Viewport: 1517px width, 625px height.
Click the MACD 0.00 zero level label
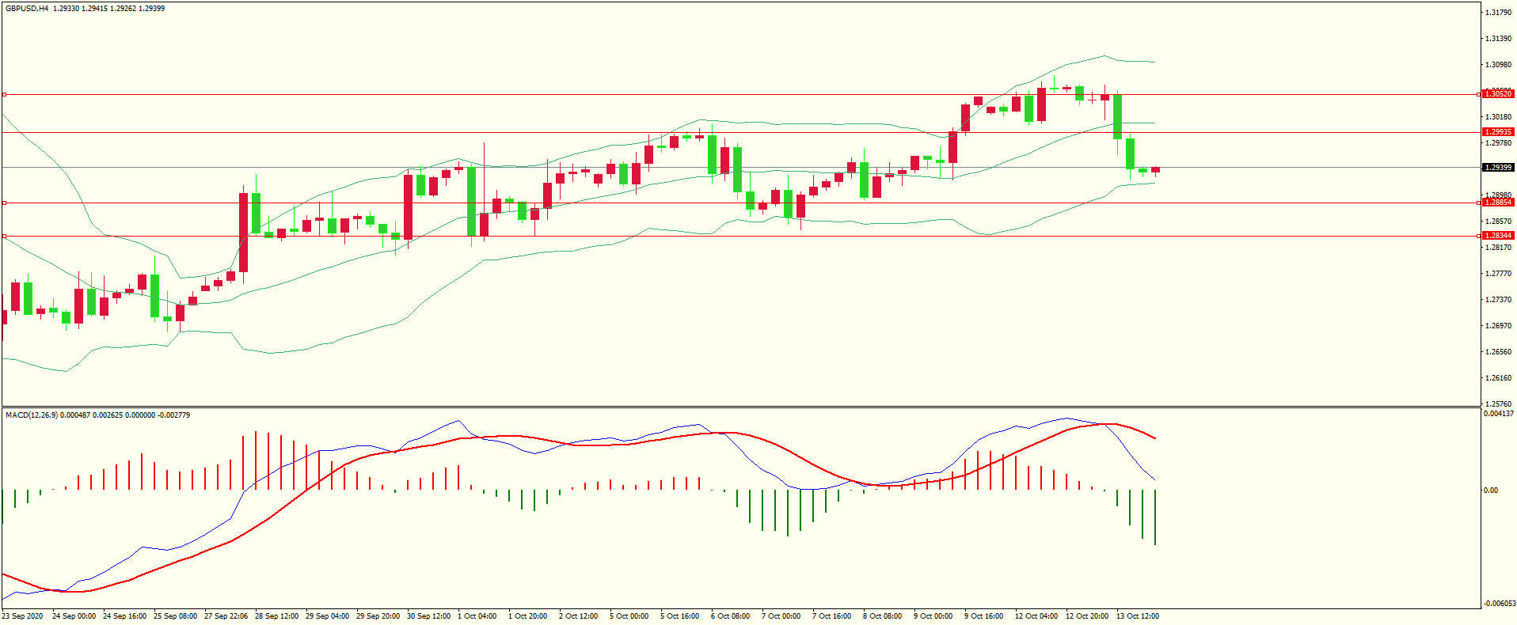(1491, 491)
